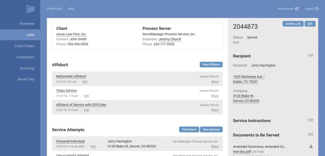
Task: Open the Nationwide Affidavit
Action: coord(71,76)
